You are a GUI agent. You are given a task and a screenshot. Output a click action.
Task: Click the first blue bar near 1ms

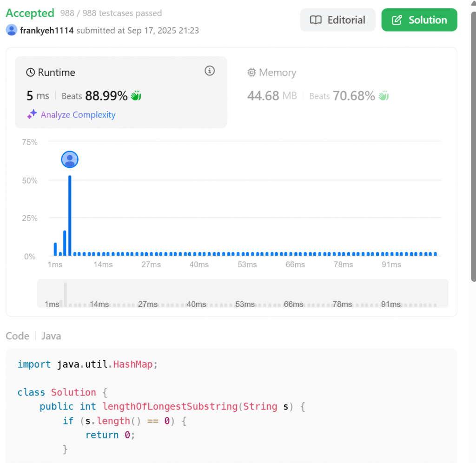tap(55, 249)
